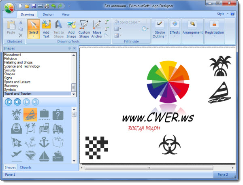Click the Text to Shape tool
The height and width of the screenshot is (185, 243).
click(x=59, y=29)
